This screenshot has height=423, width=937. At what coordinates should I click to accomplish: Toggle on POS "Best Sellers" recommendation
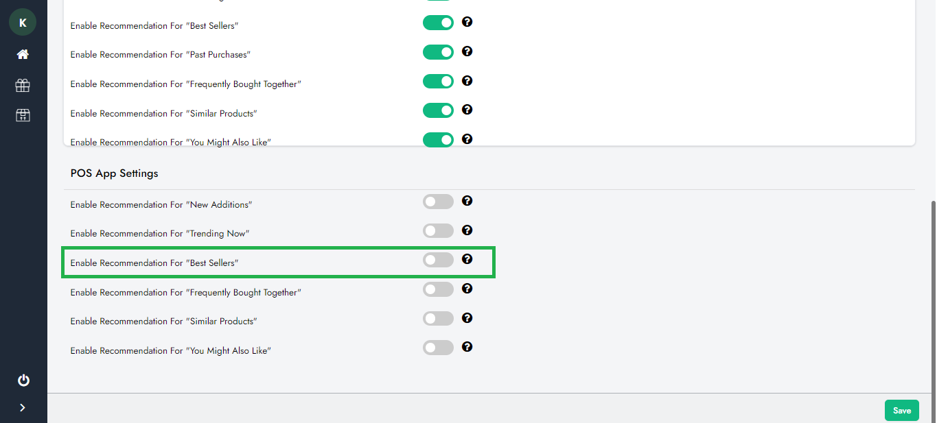[x=438, y=260]
